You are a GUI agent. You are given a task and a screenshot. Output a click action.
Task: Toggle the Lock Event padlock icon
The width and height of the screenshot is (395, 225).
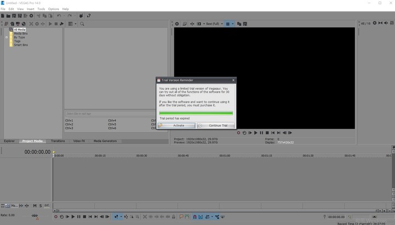[x=173, y=217]
